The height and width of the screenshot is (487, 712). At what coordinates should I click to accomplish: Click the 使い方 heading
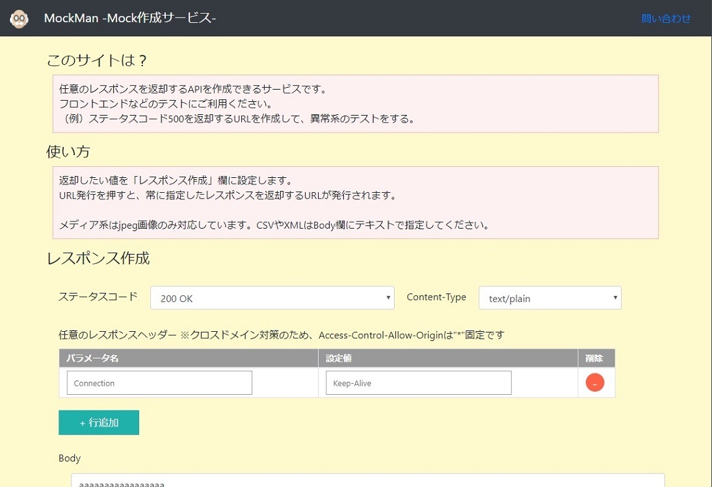pos(68,152)
